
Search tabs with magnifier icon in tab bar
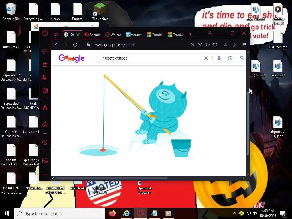coord(210,33)
